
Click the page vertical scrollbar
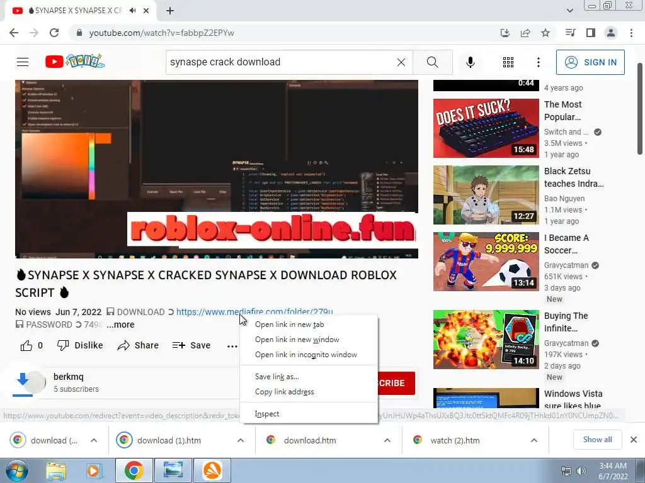coord(640,109)
